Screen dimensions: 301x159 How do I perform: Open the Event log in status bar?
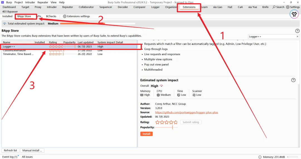(x=10, y=157)
